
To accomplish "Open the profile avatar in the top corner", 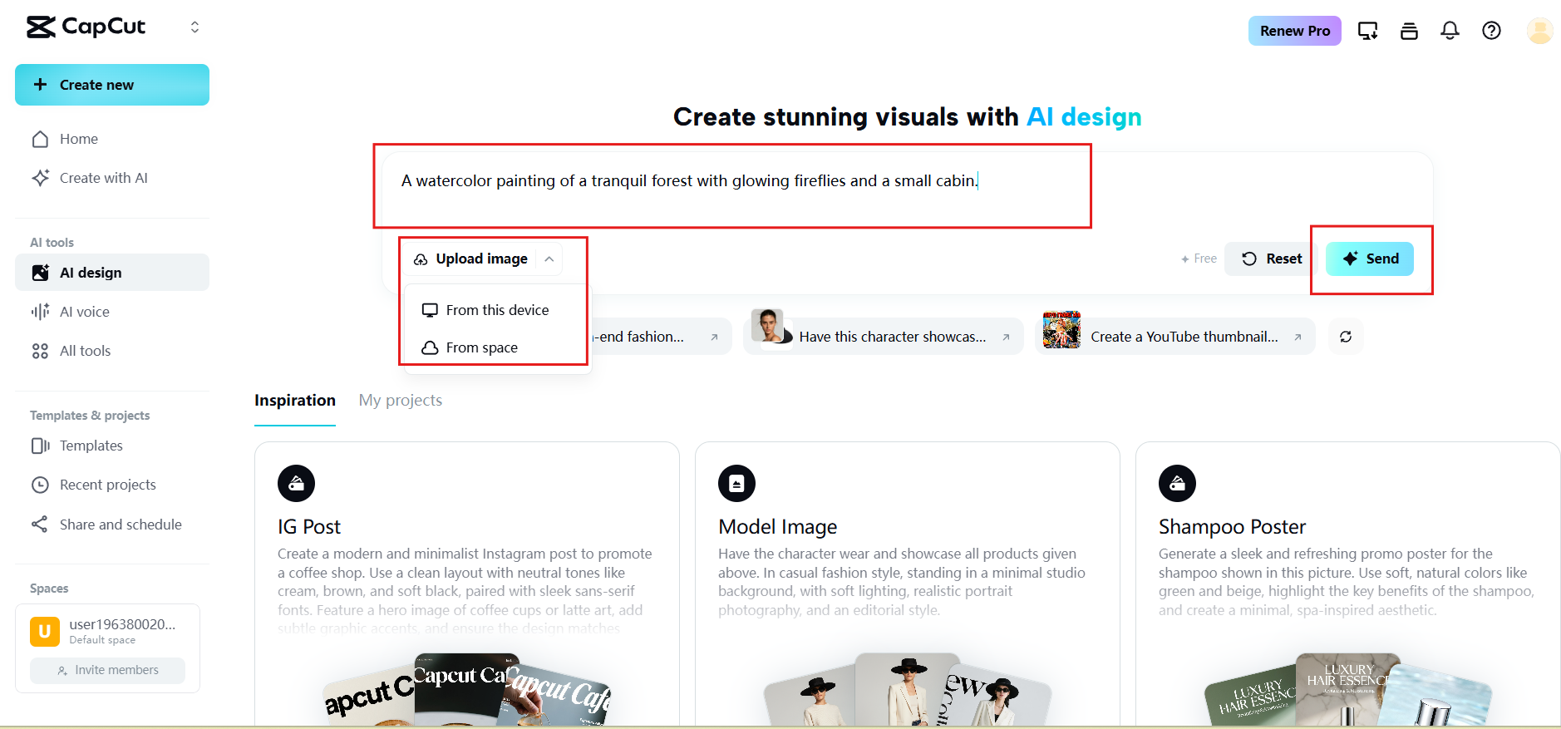I will tap(1539, 30).
